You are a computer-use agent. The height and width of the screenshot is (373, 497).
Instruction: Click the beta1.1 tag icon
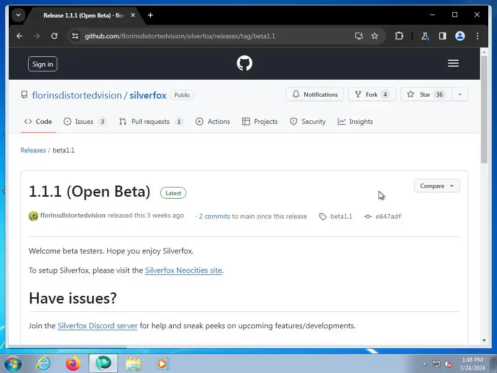pos(323,217)
